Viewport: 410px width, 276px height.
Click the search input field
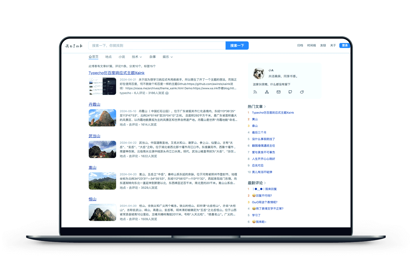tap(157, 46)
